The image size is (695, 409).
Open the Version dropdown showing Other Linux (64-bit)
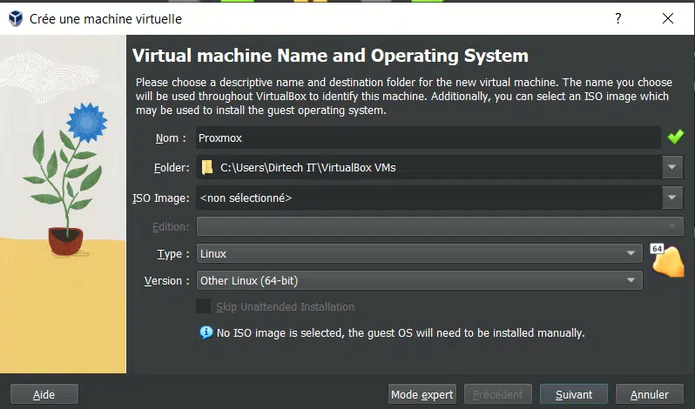419,280
